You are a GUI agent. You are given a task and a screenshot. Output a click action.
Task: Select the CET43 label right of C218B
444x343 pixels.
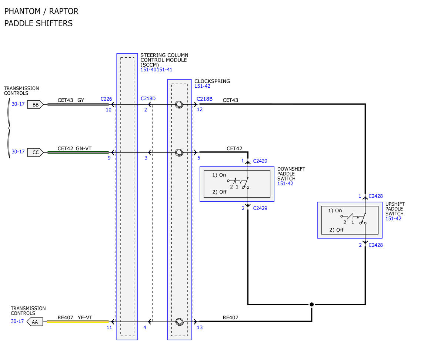[x=230, y=100]
